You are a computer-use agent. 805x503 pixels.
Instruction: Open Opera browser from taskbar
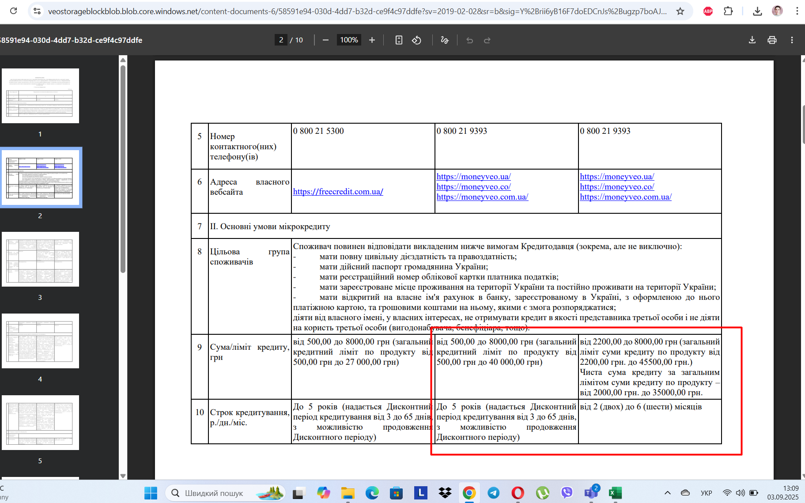[x=518, y=493]
